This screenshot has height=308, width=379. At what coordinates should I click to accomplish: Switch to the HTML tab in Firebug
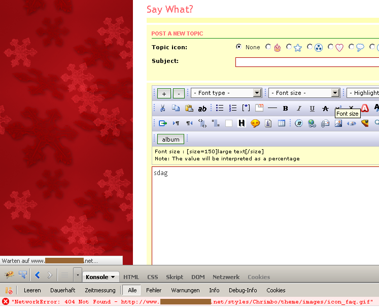click(131, 277)
